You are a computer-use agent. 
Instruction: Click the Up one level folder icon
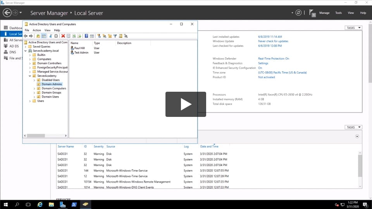click(38, 36)
